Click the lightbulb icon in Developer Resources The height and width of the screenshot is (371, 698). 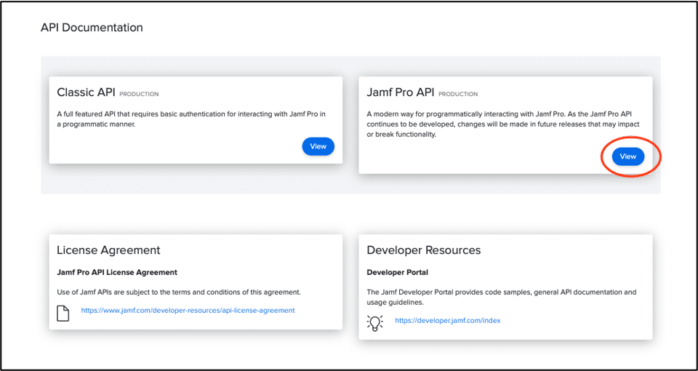375,322
